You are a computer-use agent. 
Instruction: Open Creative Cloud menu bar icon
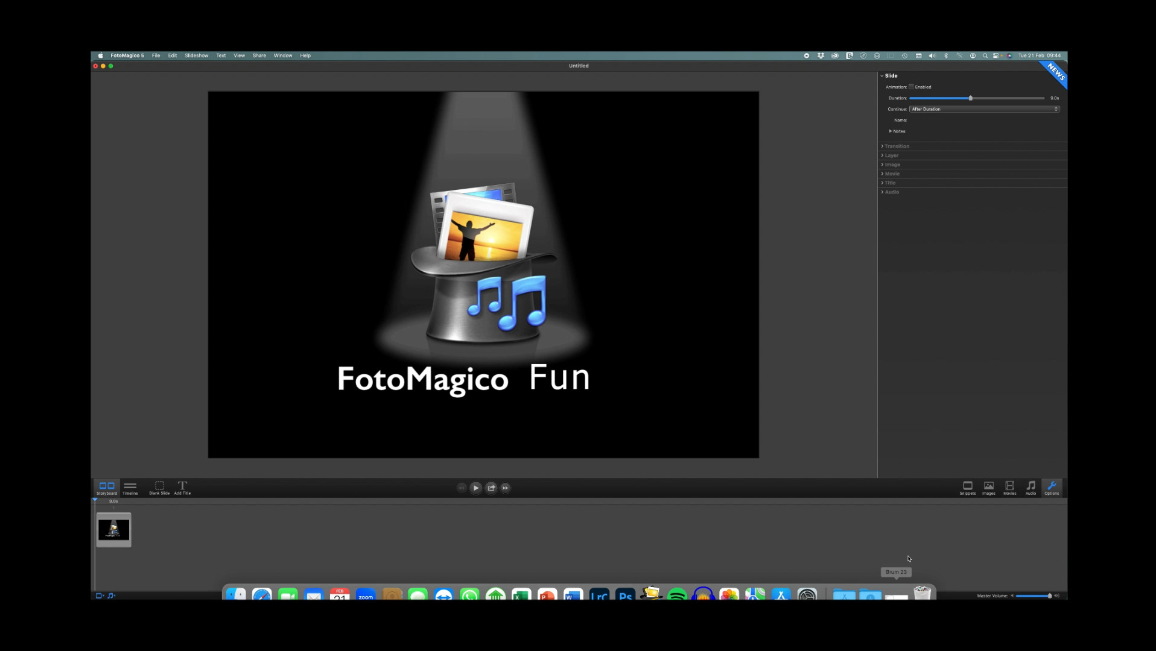coord(834,55)
